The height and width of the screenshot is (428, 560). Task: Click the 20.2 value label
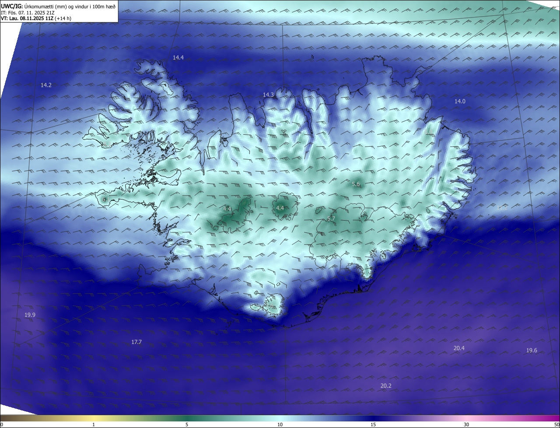(x=386, y=386)
